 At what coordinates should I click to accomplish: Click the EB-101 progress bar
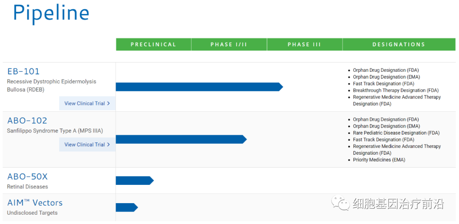[x=198, y=87]
